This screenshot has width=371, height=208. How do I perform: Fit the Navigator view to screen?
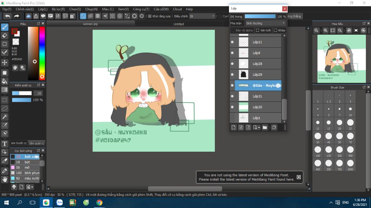(333, 30)
